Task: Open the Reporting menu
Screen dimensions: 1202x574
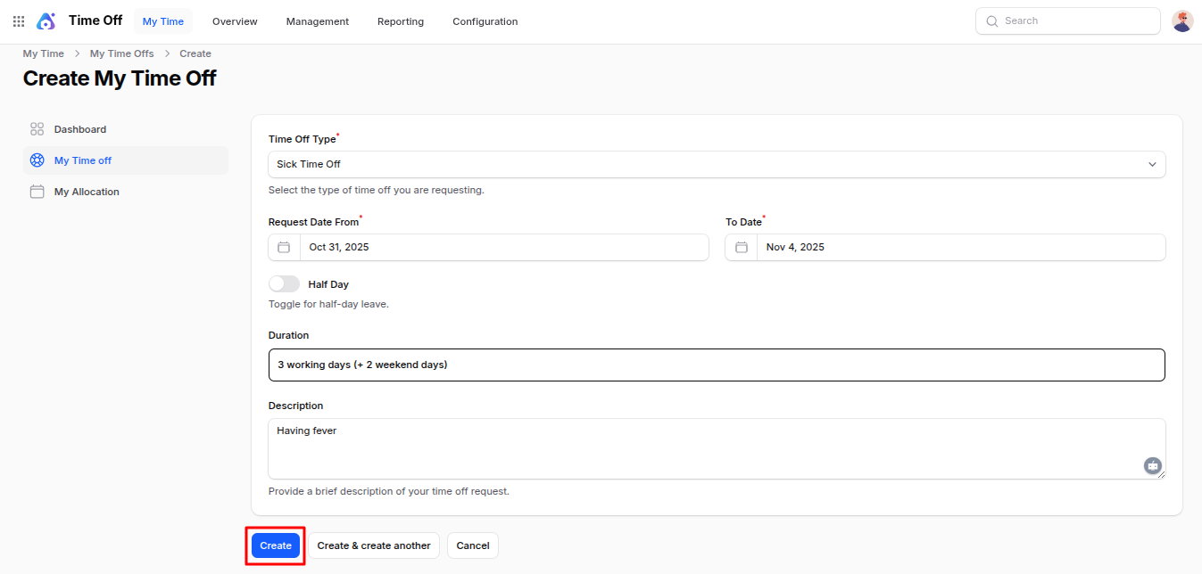Action: [401, 21]
